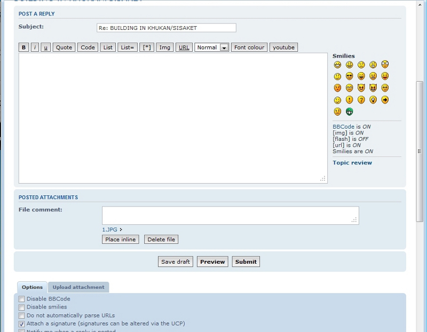Uncheck Attach a signature checkbox
This screenshot has height=332, width=427.
point(22,323)
